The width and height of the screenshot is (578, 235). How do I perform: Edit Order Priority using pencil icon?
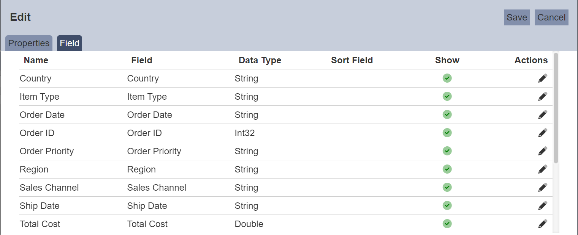coord(543,151)
